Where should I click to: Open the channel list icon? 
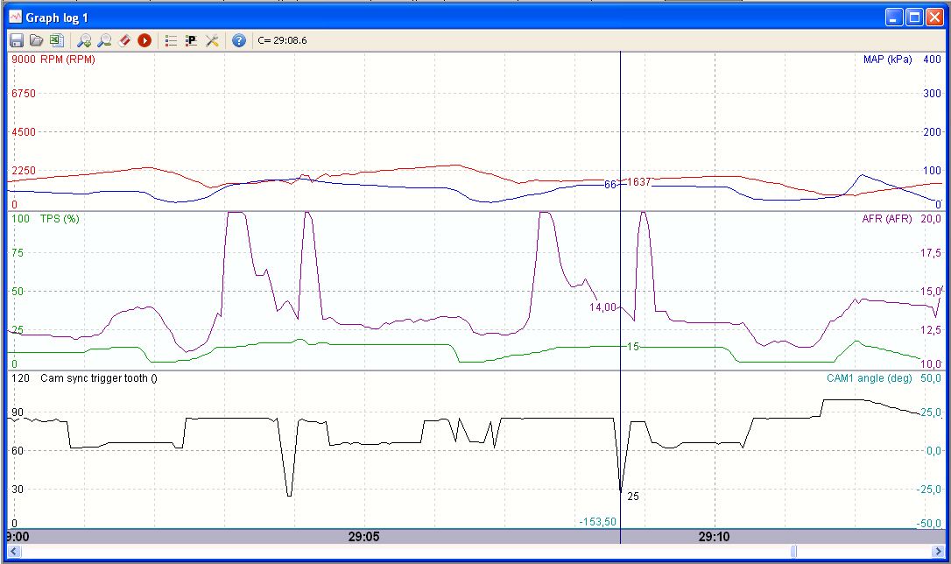click(x=171, y=40)
